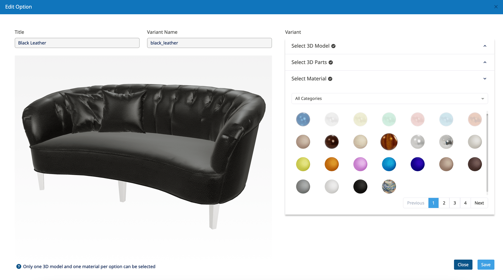The image size is (503, 280).
Task: Collapse the Select Material section
Action: tap(389, 79)
